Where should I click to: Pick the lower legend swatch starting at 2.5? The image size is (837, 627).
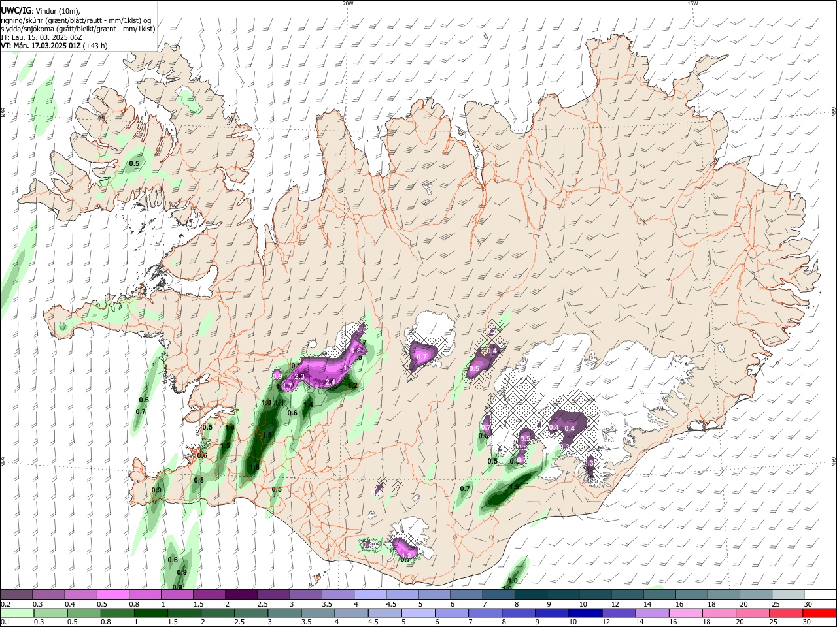(x=251, y=613)
